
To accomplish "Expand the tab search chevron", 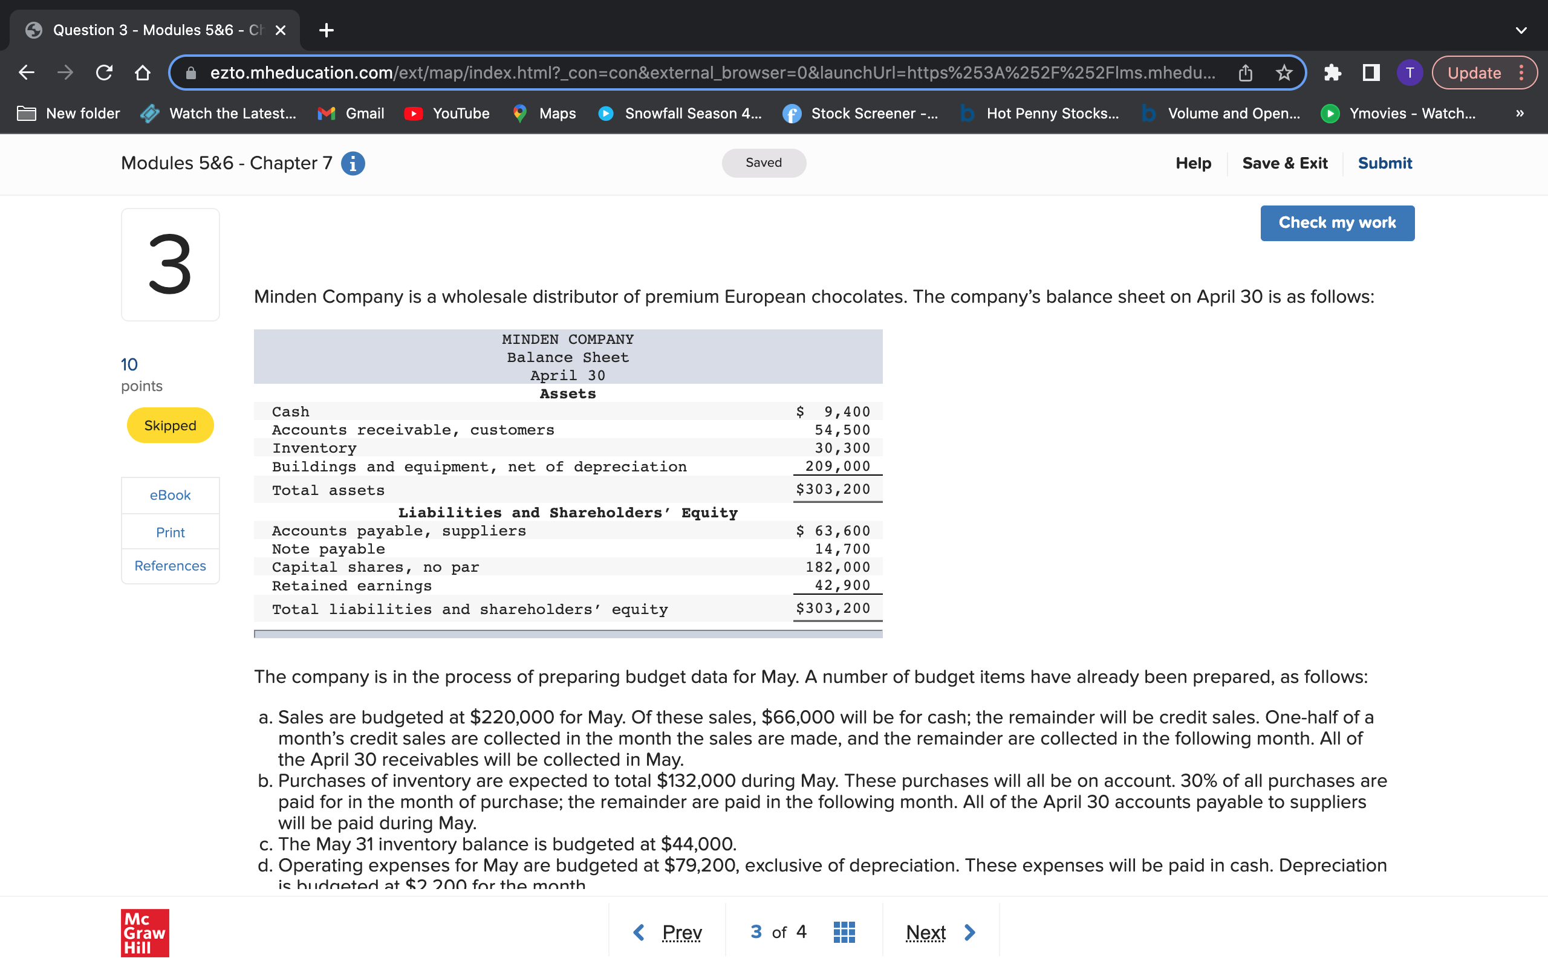I will pyautogui.click(x=1521, y=30).
